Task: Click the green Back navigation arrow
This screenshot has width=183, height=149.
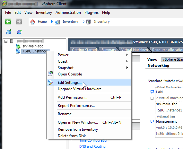Action: (8, 22)
